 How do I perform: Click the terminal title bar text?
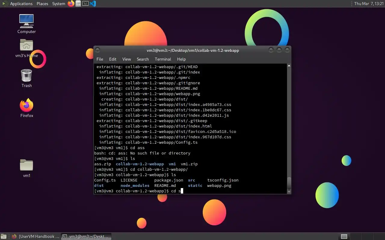click(193, 50)
